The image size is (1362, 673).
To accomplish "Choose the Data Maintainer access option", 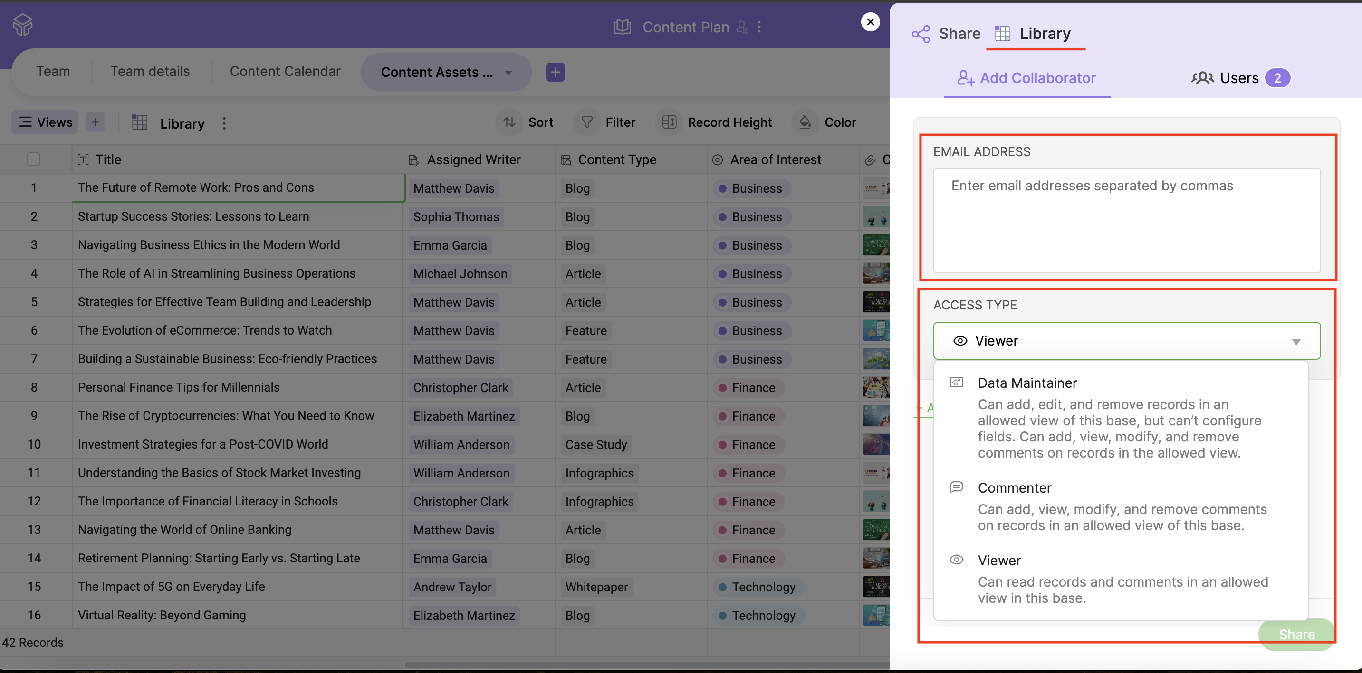I will click(1027, 383).
